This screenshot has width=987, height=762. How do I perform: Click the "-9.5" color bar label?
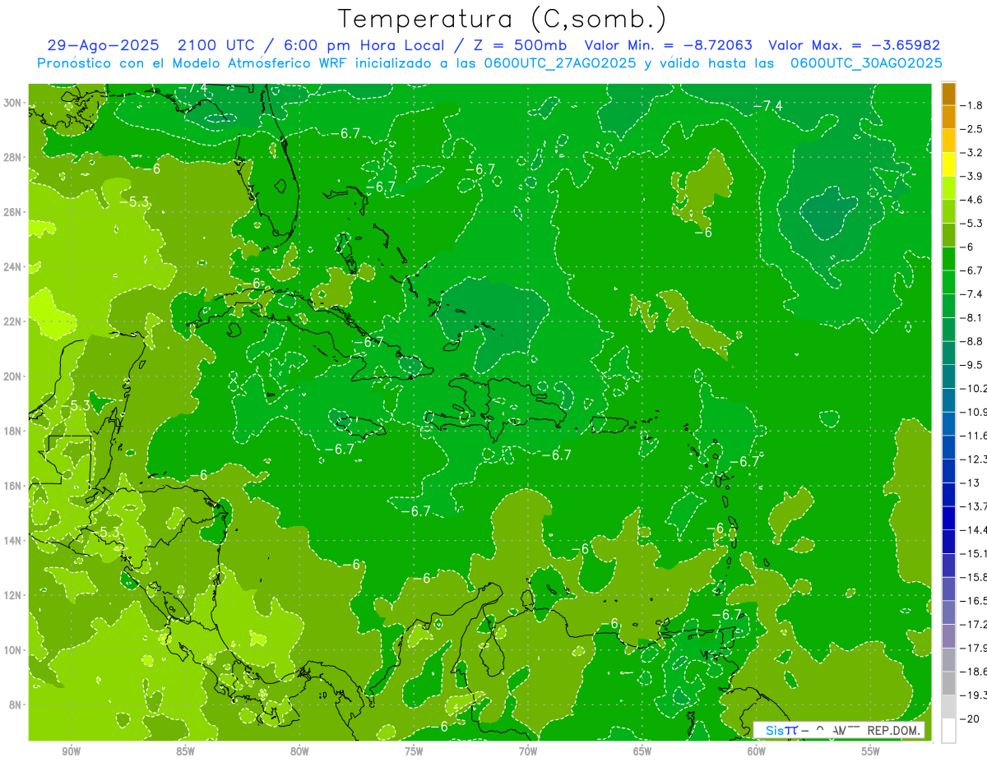pos(972,365)
